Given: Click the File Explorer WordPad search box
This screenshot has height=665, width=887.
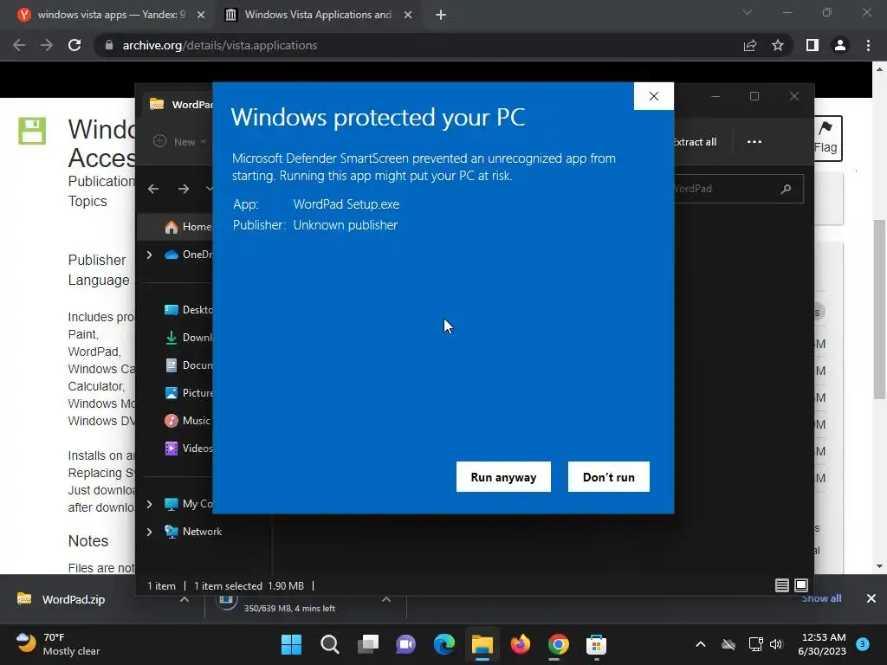Looking at the screenshot, I should click(738, 189).
